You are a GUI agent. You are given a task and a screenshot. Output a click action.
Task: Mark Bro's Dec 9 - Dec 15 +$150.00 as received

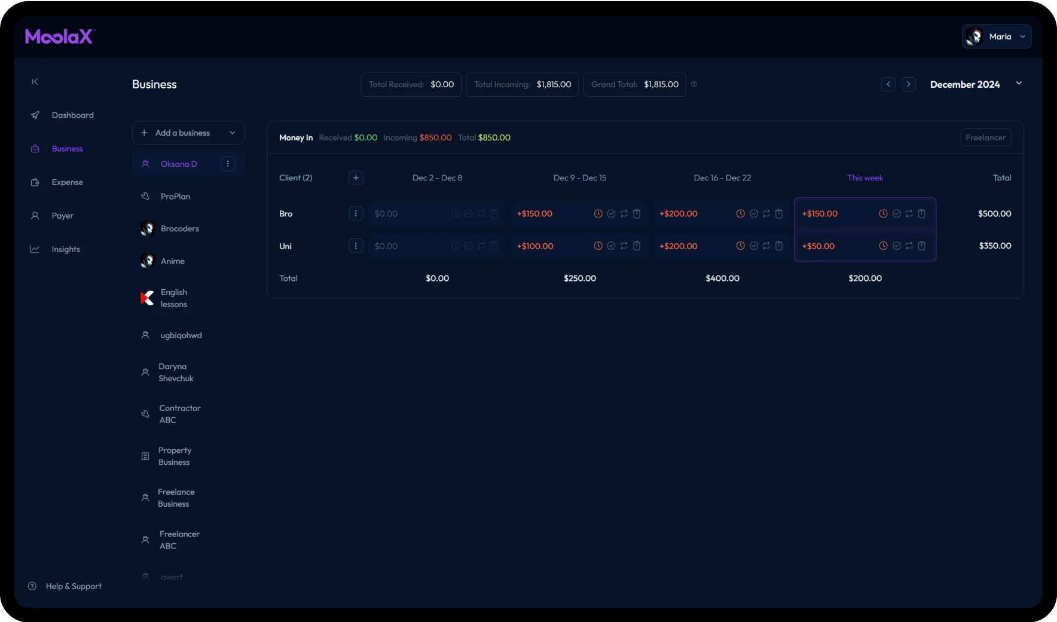(611, 214)
